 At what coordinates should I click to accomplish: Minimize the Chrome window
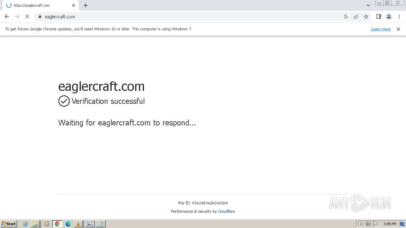pyautogui.click(x=379, y=3)
